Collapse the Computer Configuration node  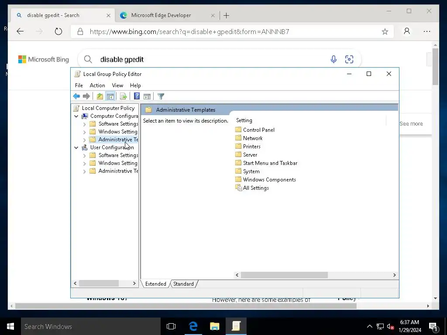tap(76, 116)
